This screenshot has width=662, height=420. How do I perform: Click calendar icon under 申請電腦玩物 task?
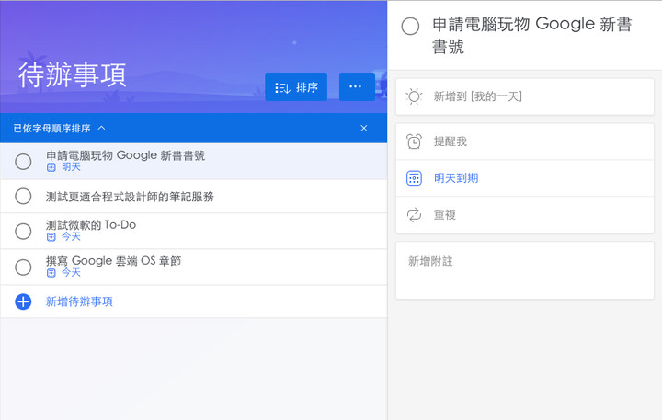coord(51,167)
